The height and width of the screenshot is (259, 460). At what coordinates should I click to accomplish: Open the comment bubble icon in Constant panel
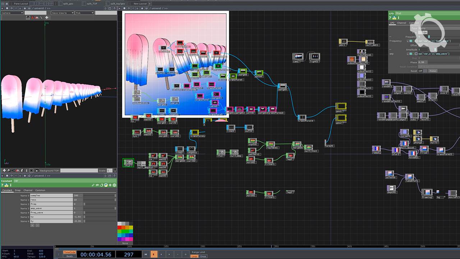[97, 185]
